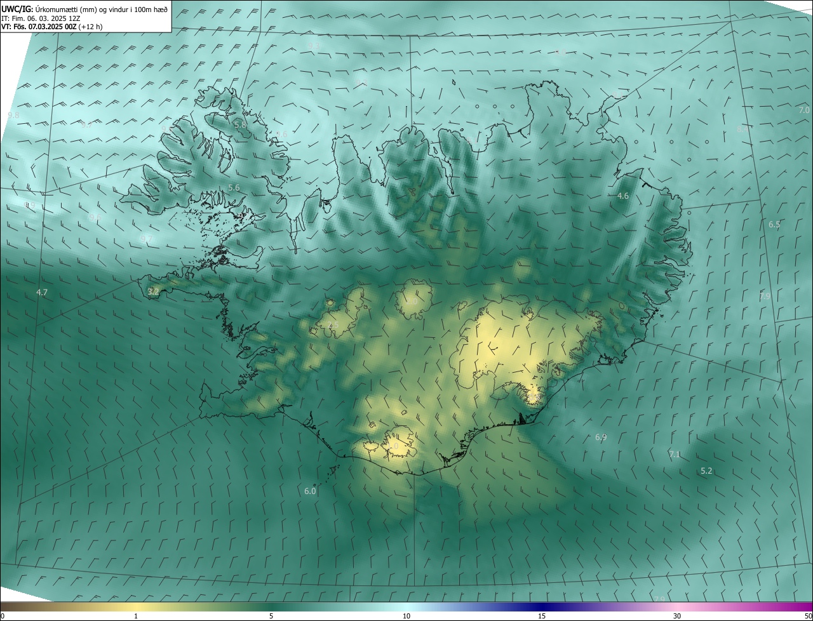This screenshot has width=813, height=621.
Task: Click the 5.2 value label on map
Action: click(x=706, y=471)
